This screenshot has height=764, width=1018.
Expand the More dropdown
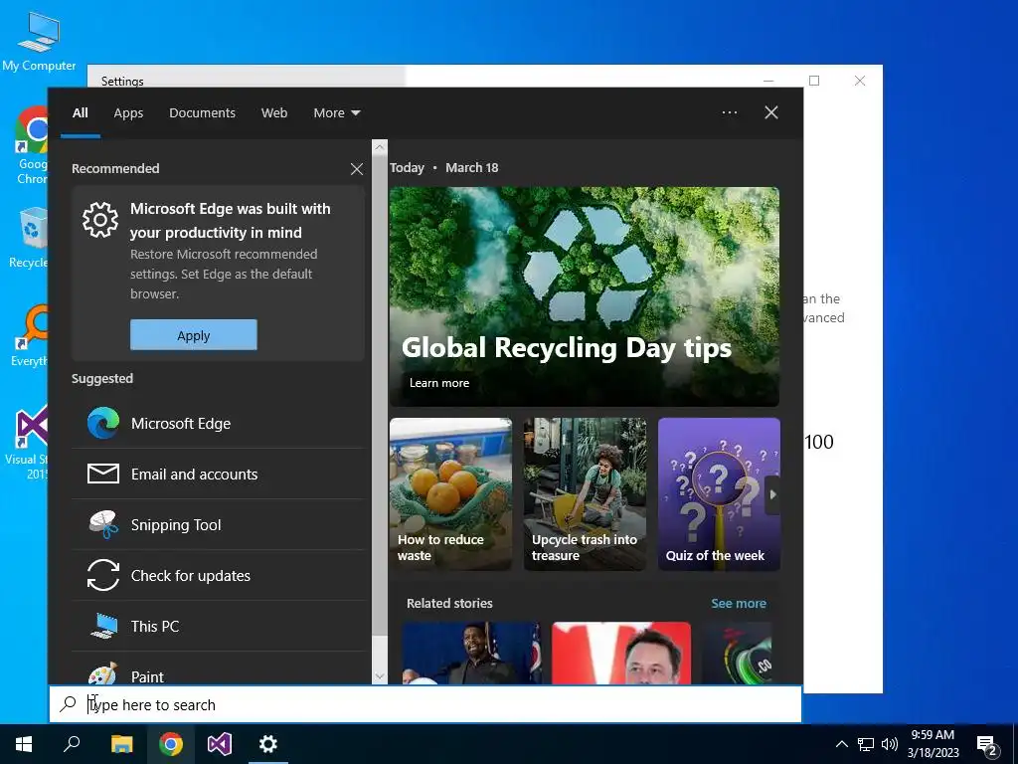pos(336,113)
